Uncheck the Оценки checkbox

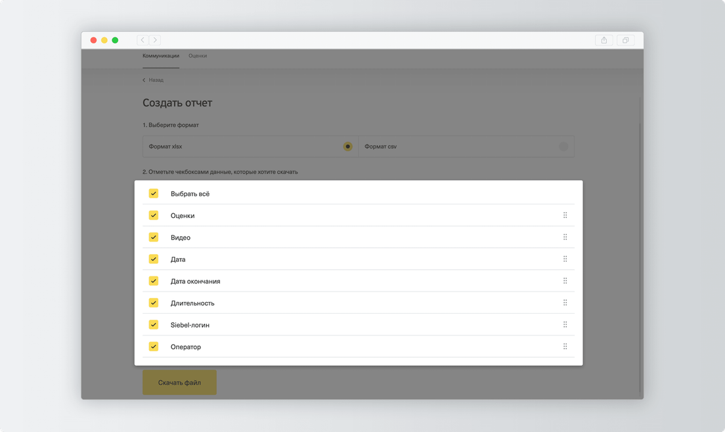pos(154,215)
